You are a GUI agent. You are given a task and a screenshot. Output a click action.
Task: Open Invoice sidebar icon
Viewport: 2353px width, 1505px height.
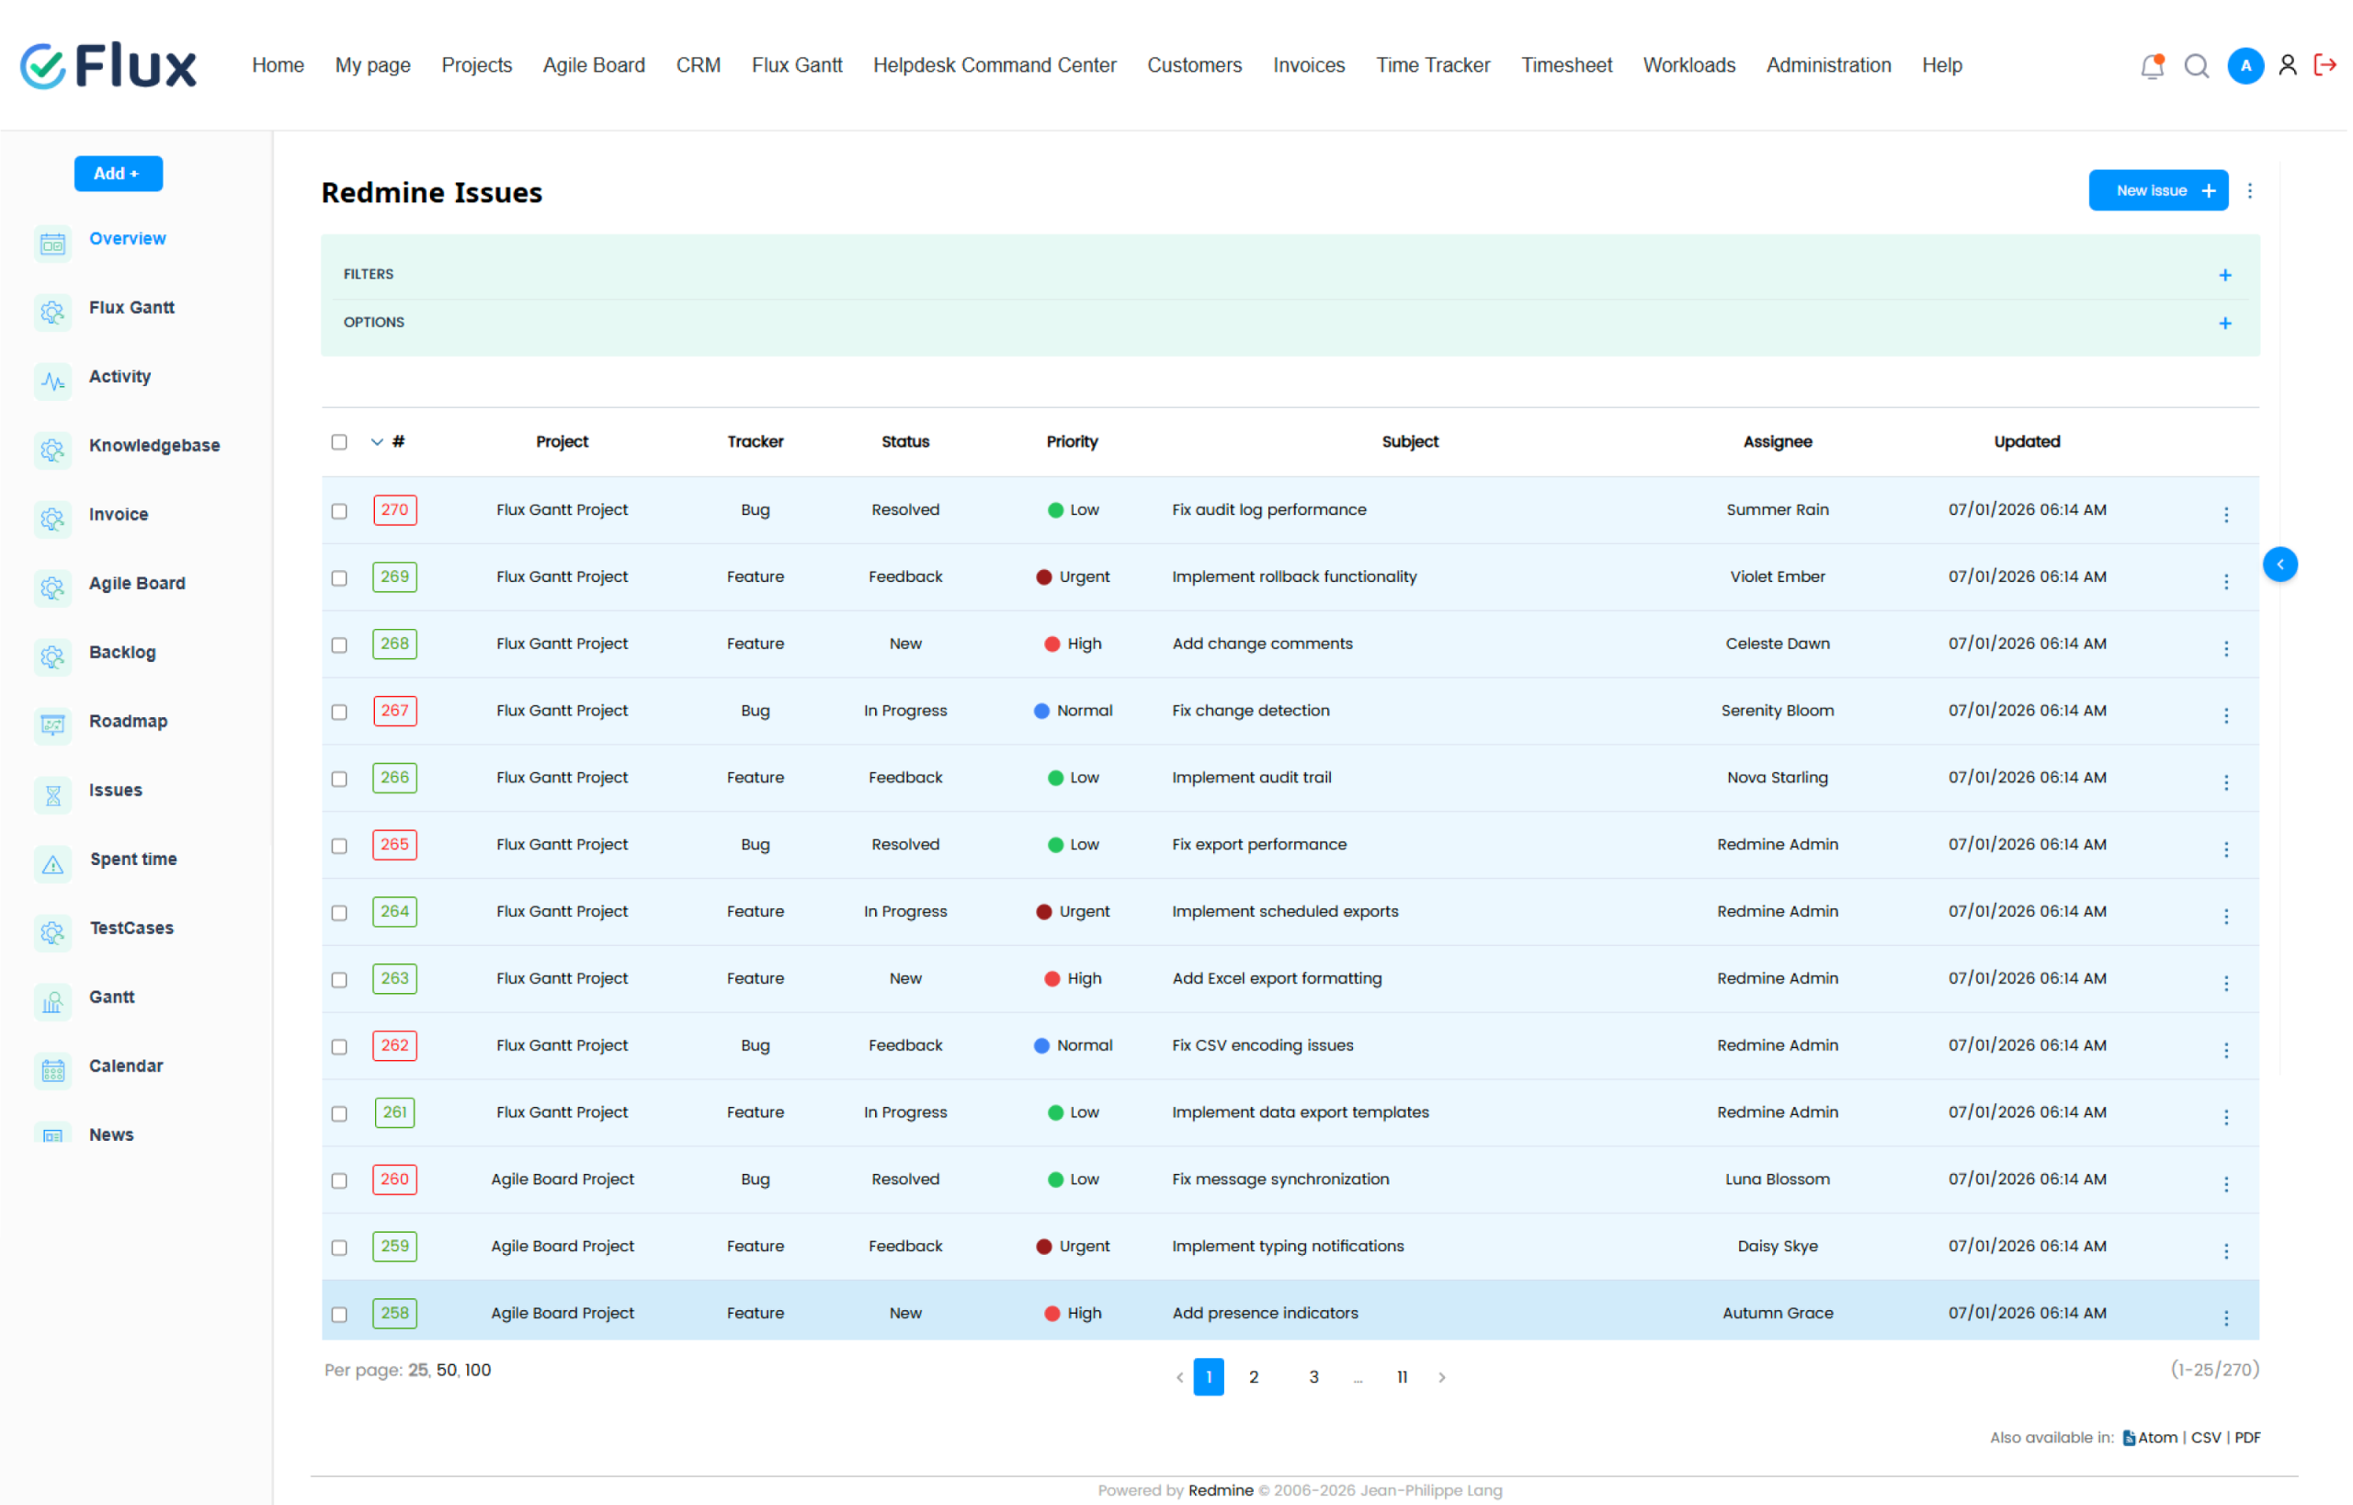[x=52, y=519]
